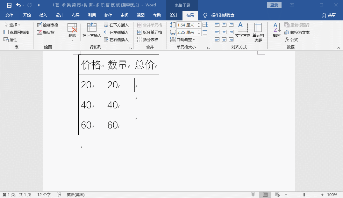Click the 英语(美国) language indicator

76,194
